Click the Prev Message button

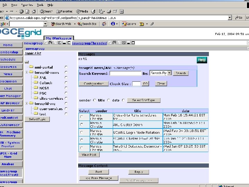(x=99, y=178)
